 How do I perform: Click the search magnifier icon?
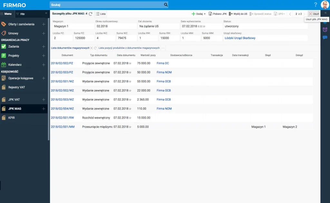[166, 5]
